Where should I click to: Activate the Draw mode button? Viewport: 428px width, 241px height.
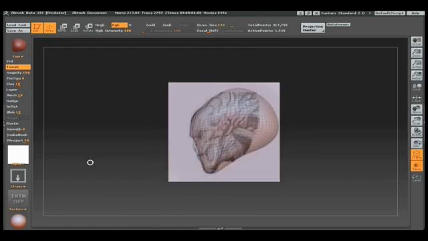49,28
